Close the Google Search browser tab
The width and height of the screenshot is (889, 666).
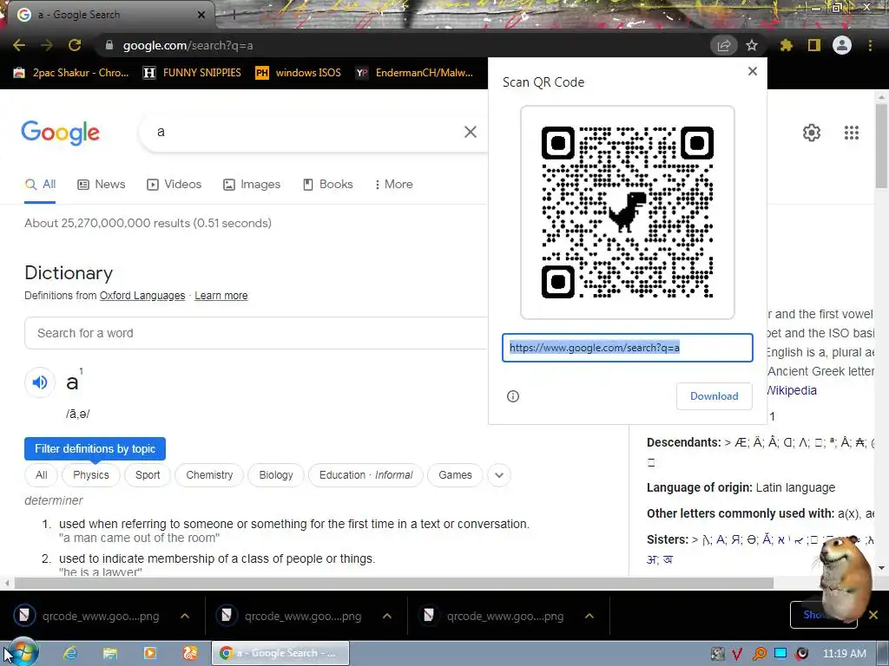[201, 15]
